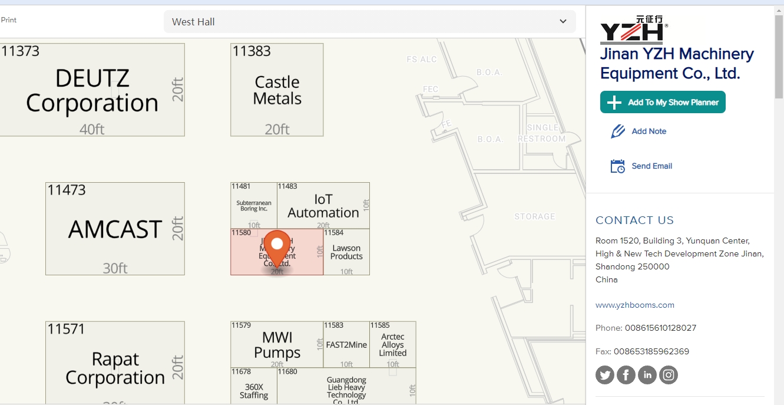Click the orange map location pin
The image size is (784, 405).
(x=277, y=246)
